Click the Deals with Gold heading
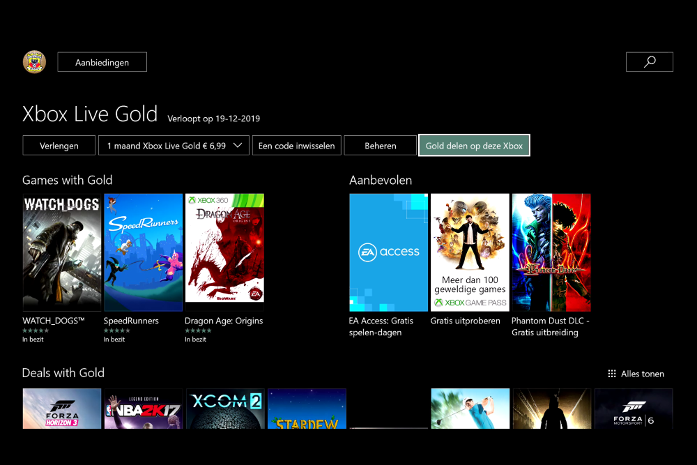This screenshot has height=465, width=697. 63,372
